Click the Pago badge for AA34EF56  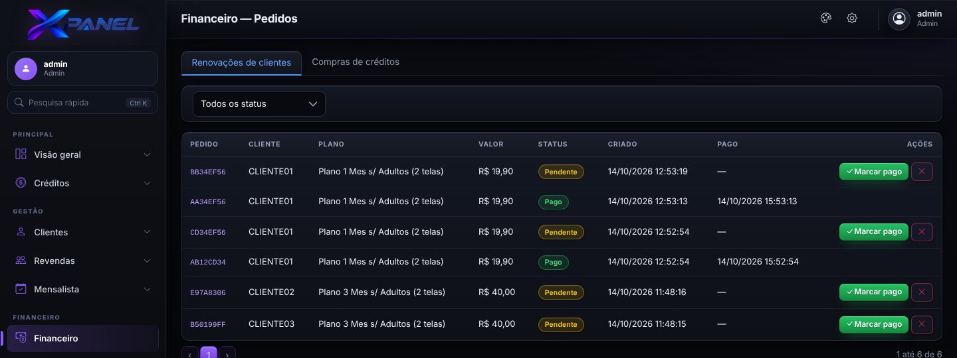click(553, 202)
